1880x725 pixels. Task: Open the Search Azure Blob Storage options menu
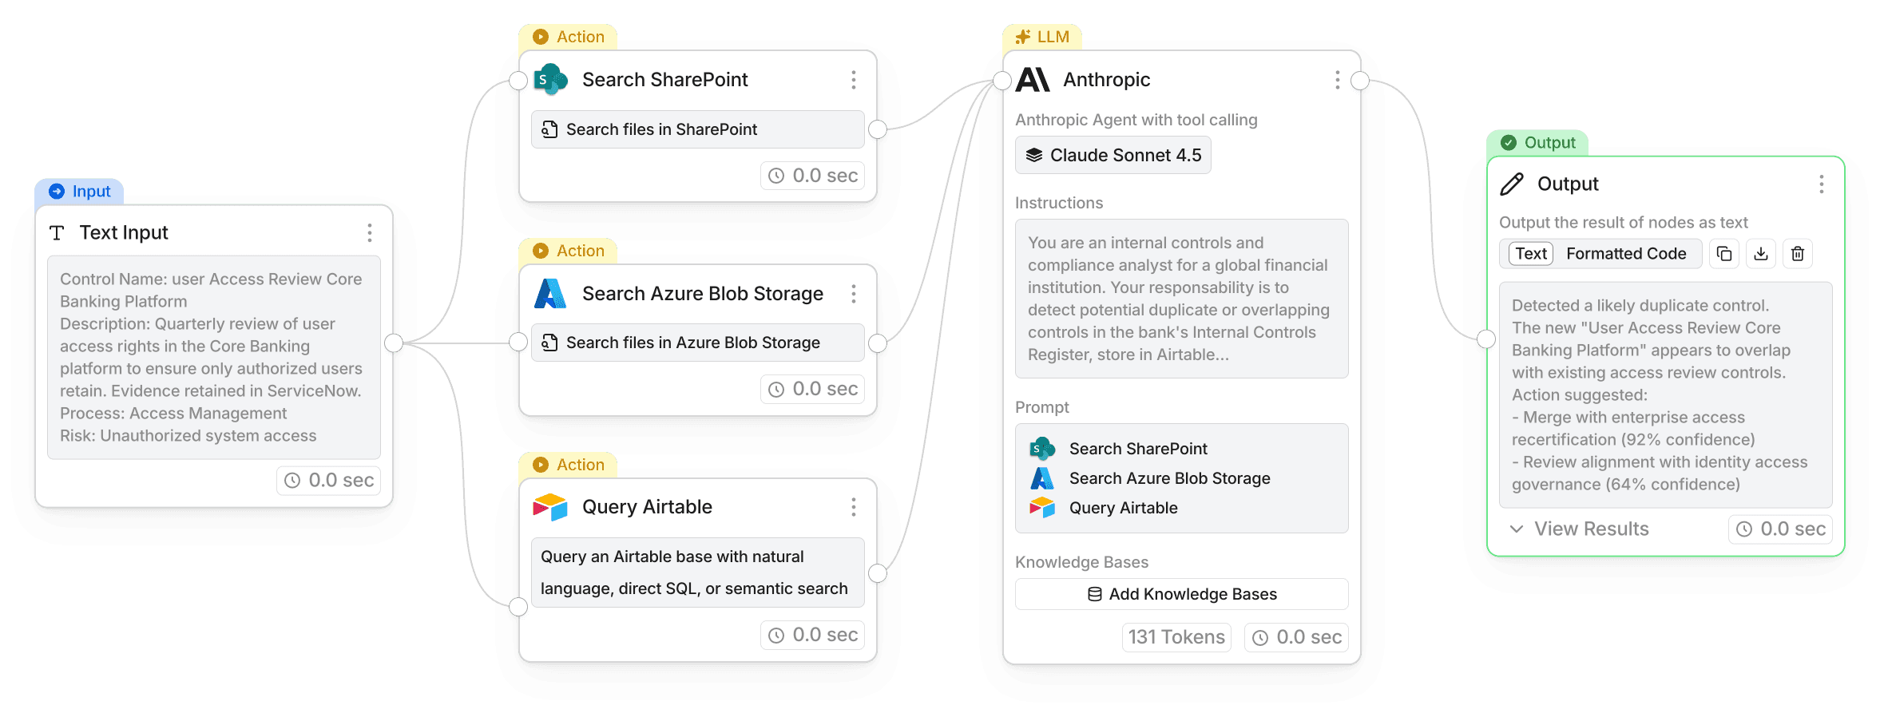coord(854,294)
